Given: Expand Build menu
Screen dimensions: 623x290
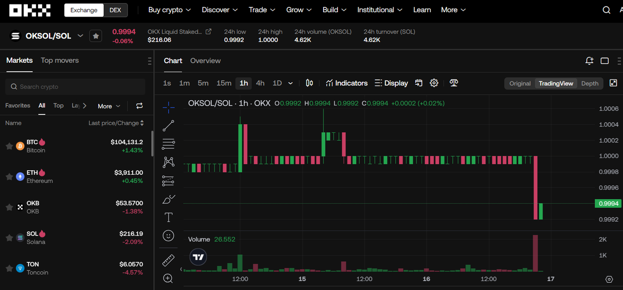Looking at the screenshot, I should pos(334,10).
